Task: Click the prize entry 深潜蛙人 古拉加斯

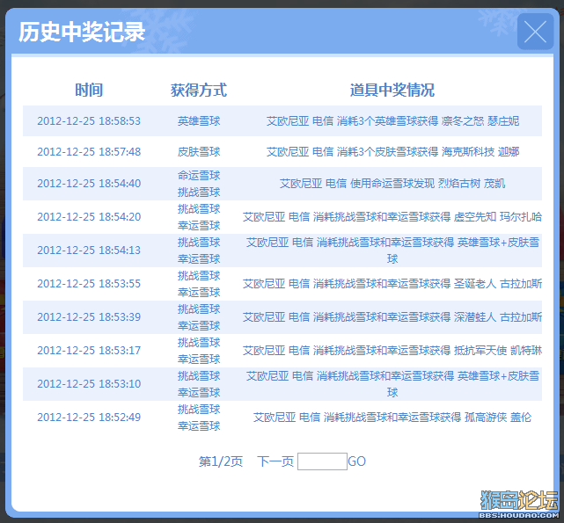Action: click(x=498, y=317)
